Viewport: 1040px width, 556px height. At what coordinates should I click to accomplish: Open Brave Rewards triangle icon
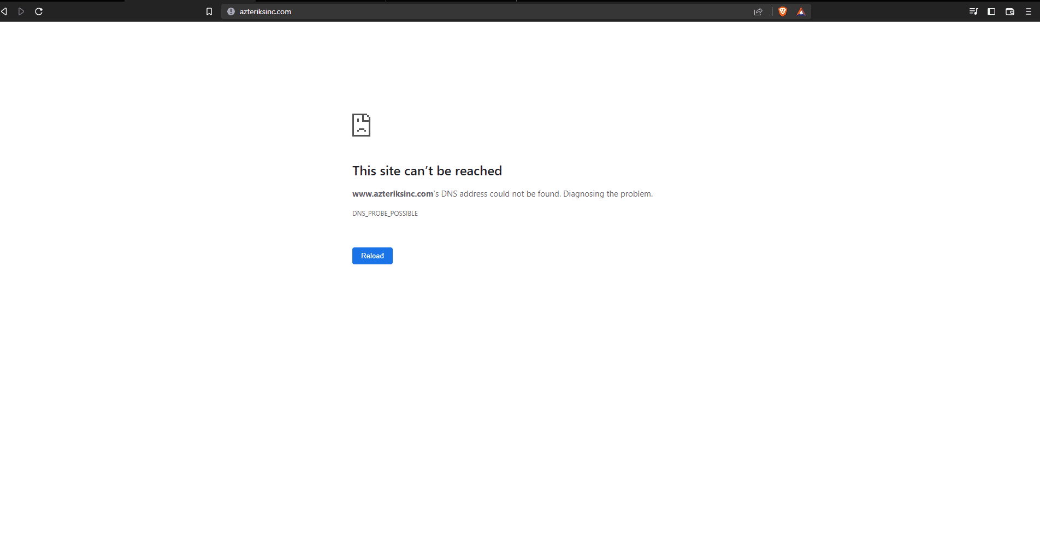point(801,11)
